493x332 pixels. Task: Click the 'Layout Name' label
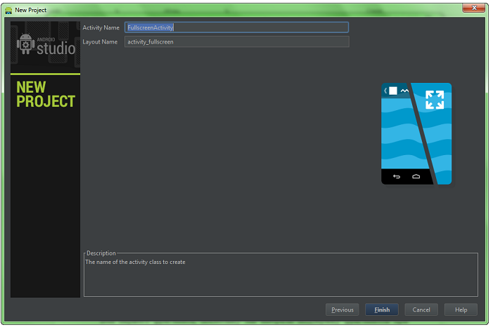pos(100,41)
